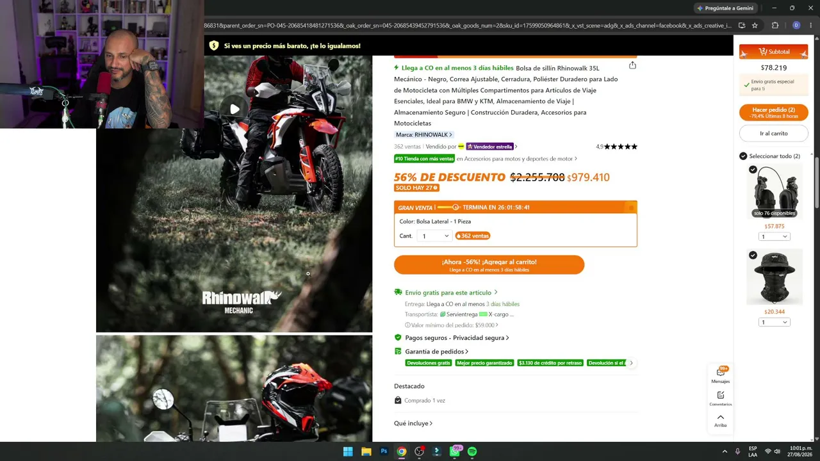Open the Cant. quantity dropdown
820x461 pixels.
[x=434, y=236]
